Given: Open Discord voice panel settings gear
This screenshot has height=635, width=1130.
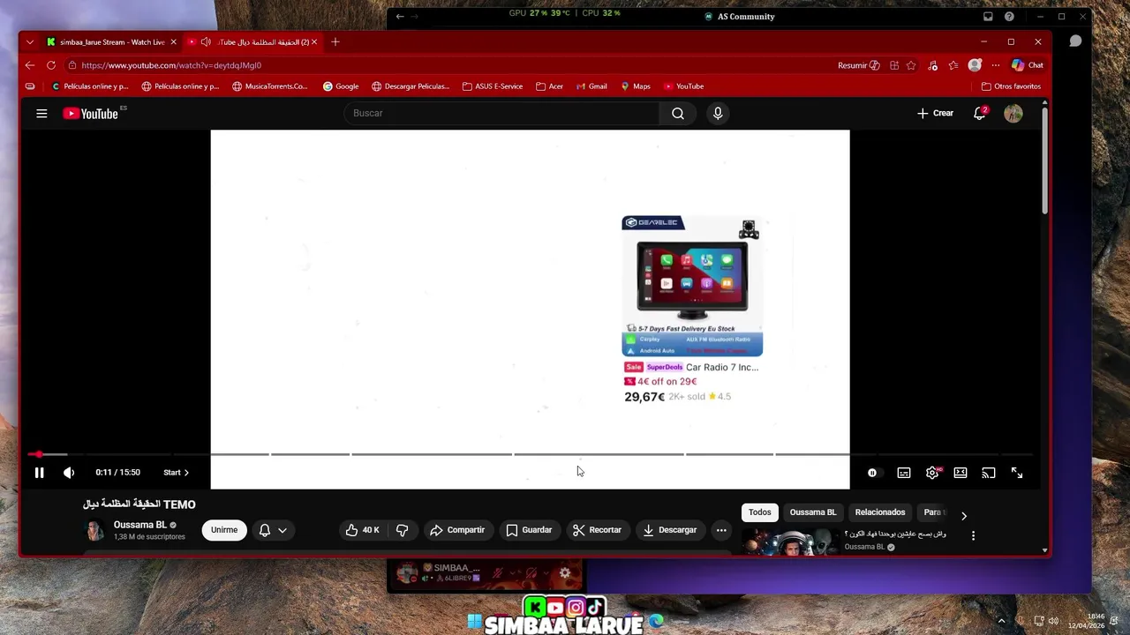Looking at the screenshot, I should [x=565, y=573].
